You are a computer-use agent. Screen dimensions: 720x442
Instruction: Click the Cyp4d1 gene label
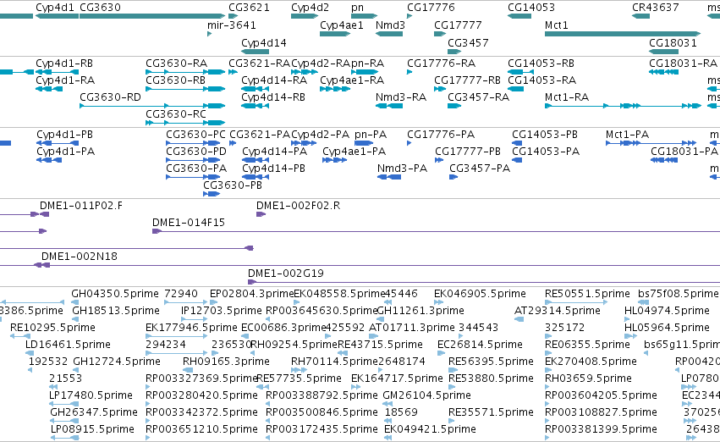pos(55,8)
